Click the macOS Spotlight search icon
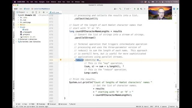Screen dimensions: 192x108 click(x=160, y=2)
